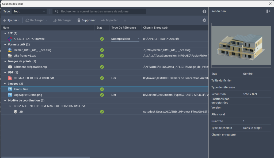Click the Importer button
This screenshot has height=158, width=274.
[109, 20]
